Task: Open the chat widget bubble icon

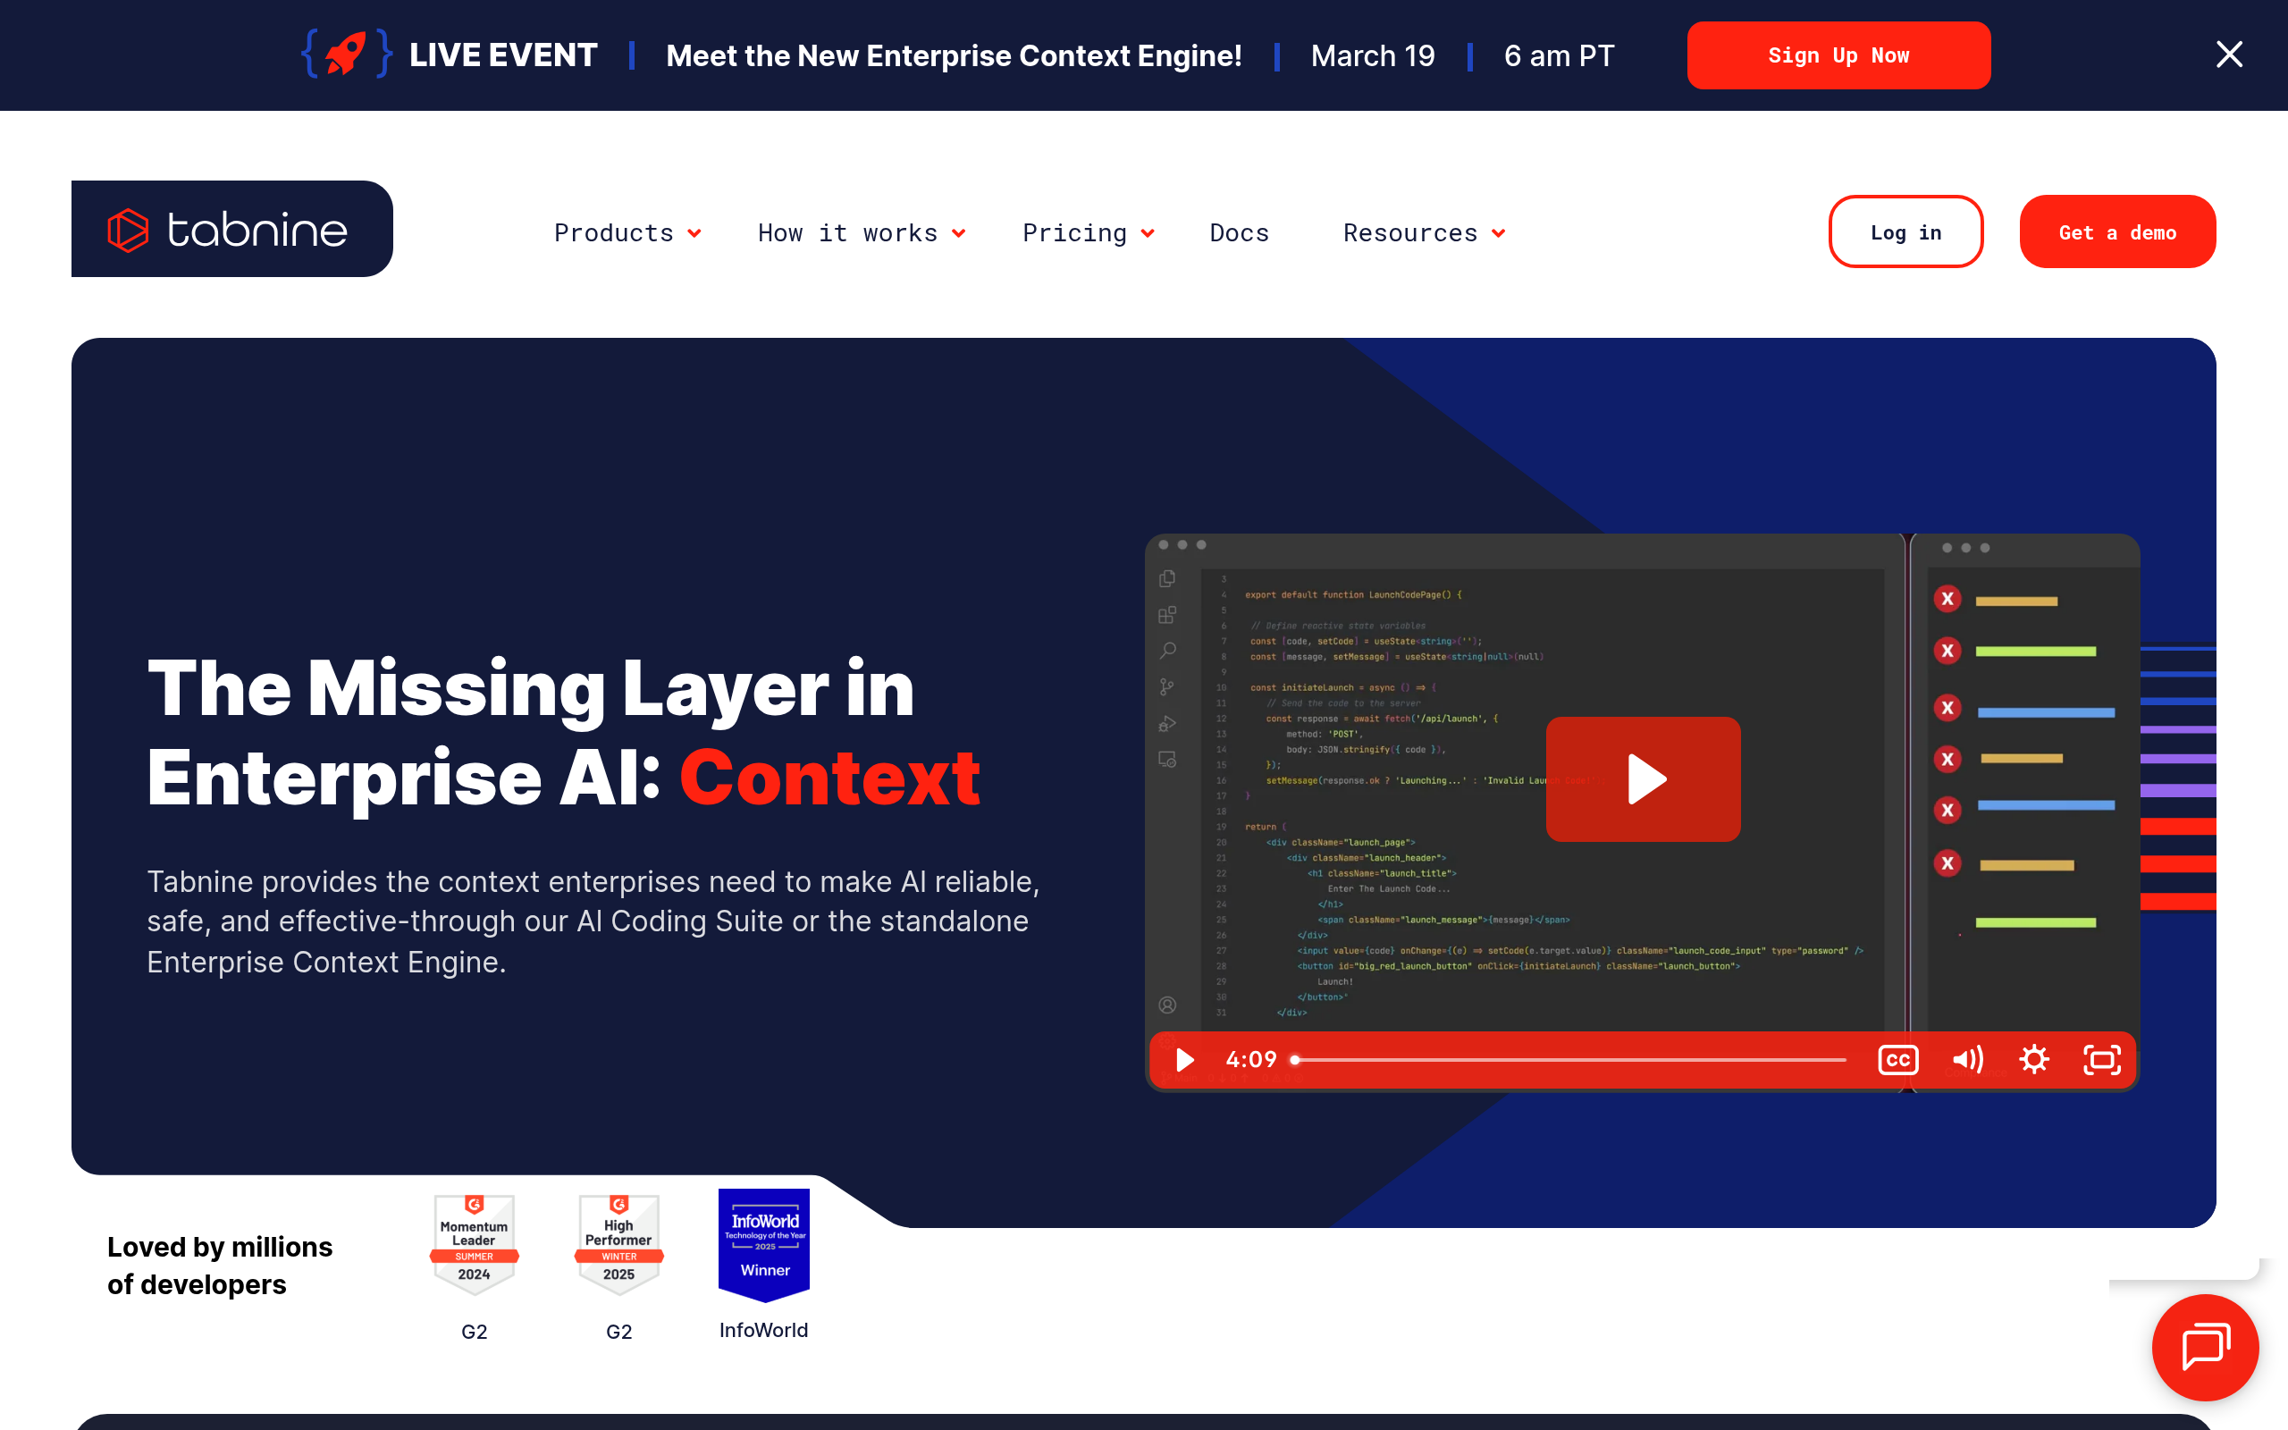Action: point(2205,1347)
